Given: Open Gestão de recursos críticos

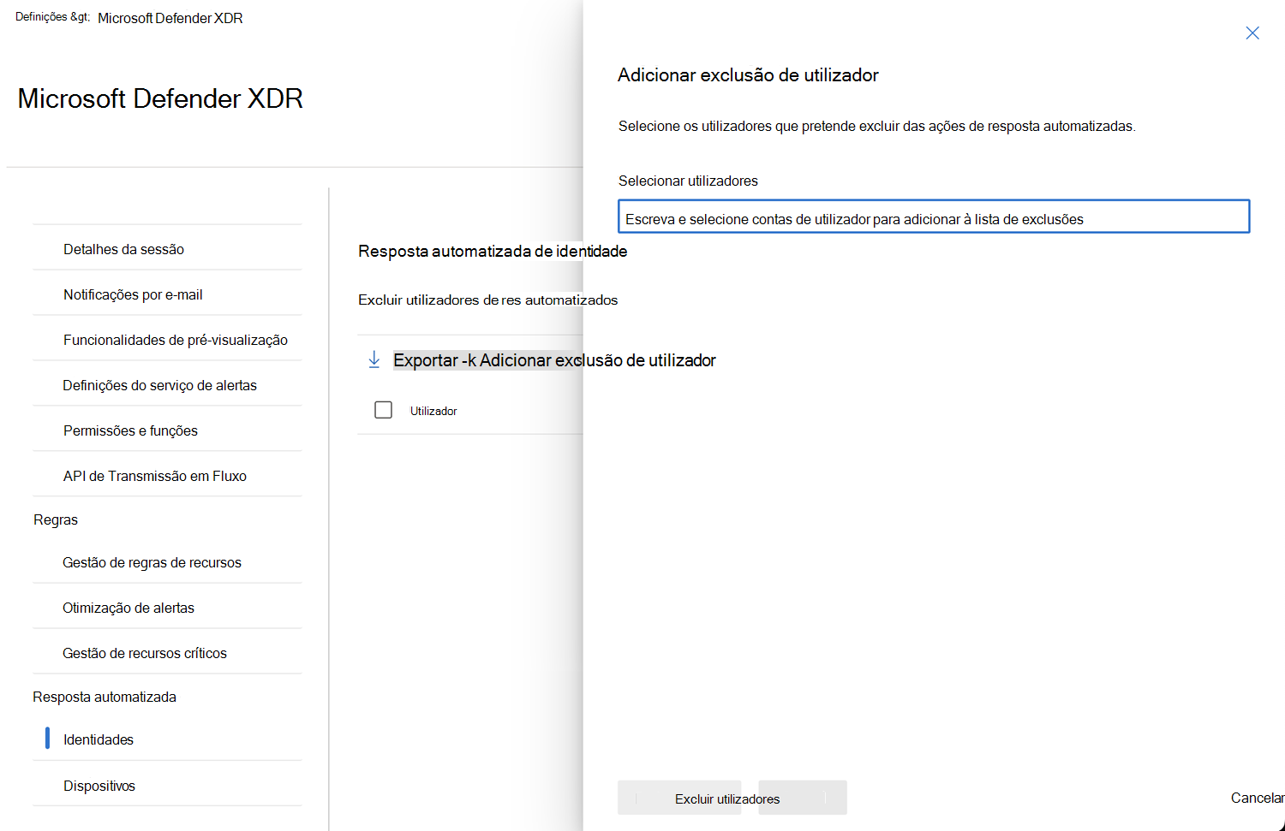Looking at the screenshot, I should click(145, 653).
